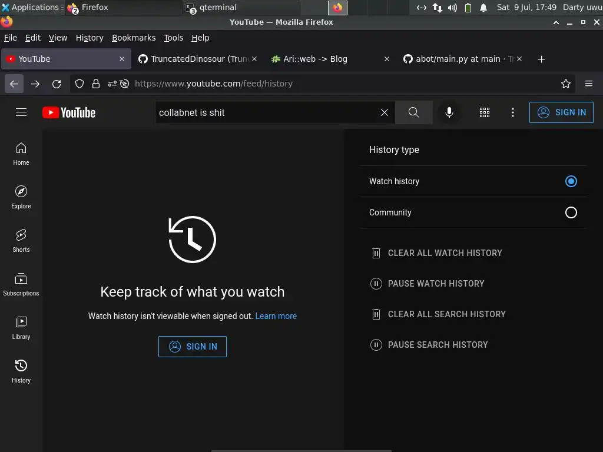
Task: Open the YouTube apps grid icon
Action: pyautogui.click(x=485, y=112)
